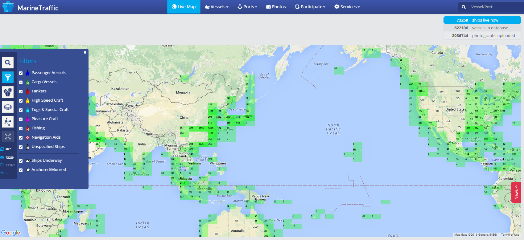
Task: Open the Photos menu item
Action: 276,7
